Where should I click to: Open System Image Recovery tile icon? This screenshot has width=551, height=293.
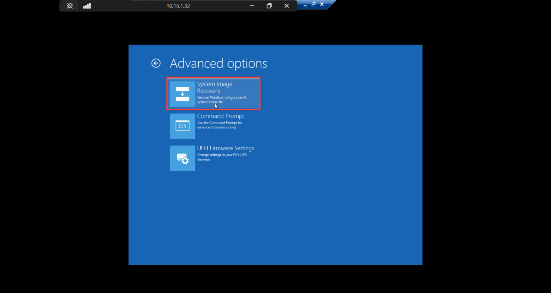[182, 94]
